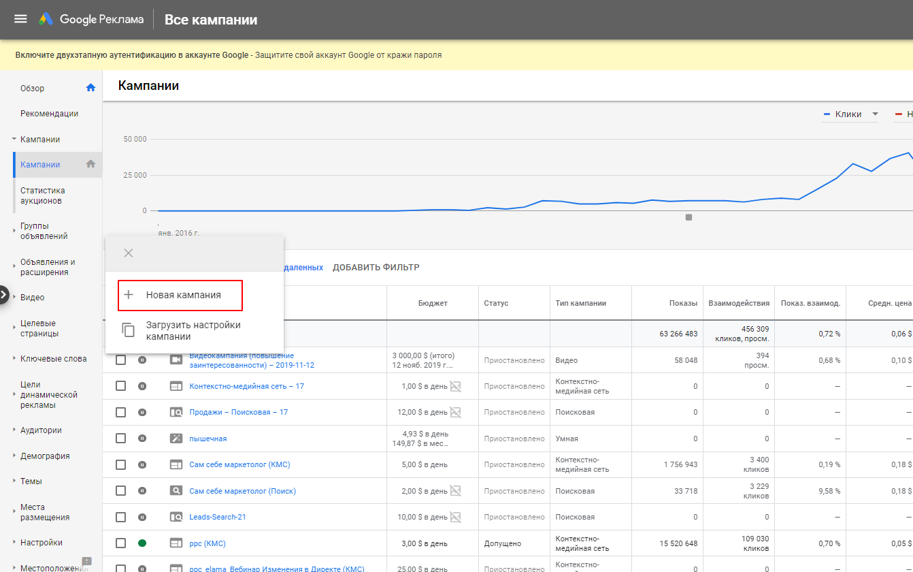Click the plus icon for Новая кампания
This screenshot has height=572, width=913.
tap(129, 296)
